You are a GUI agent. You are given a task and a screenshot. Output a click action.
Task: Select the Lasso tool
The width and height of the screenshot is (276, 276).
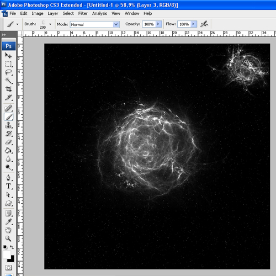point(8,72)
